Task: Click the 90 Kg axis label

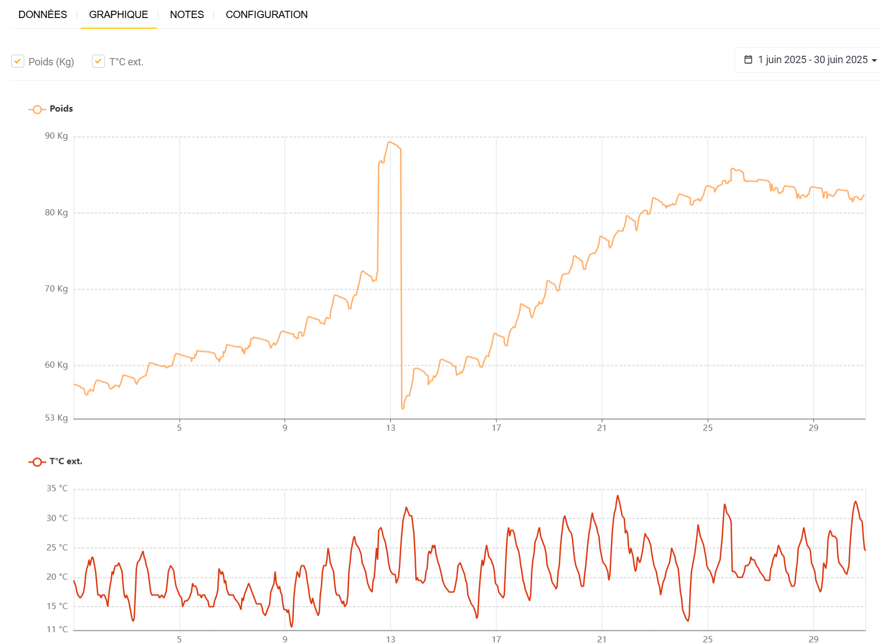Action: click(56, 136)
